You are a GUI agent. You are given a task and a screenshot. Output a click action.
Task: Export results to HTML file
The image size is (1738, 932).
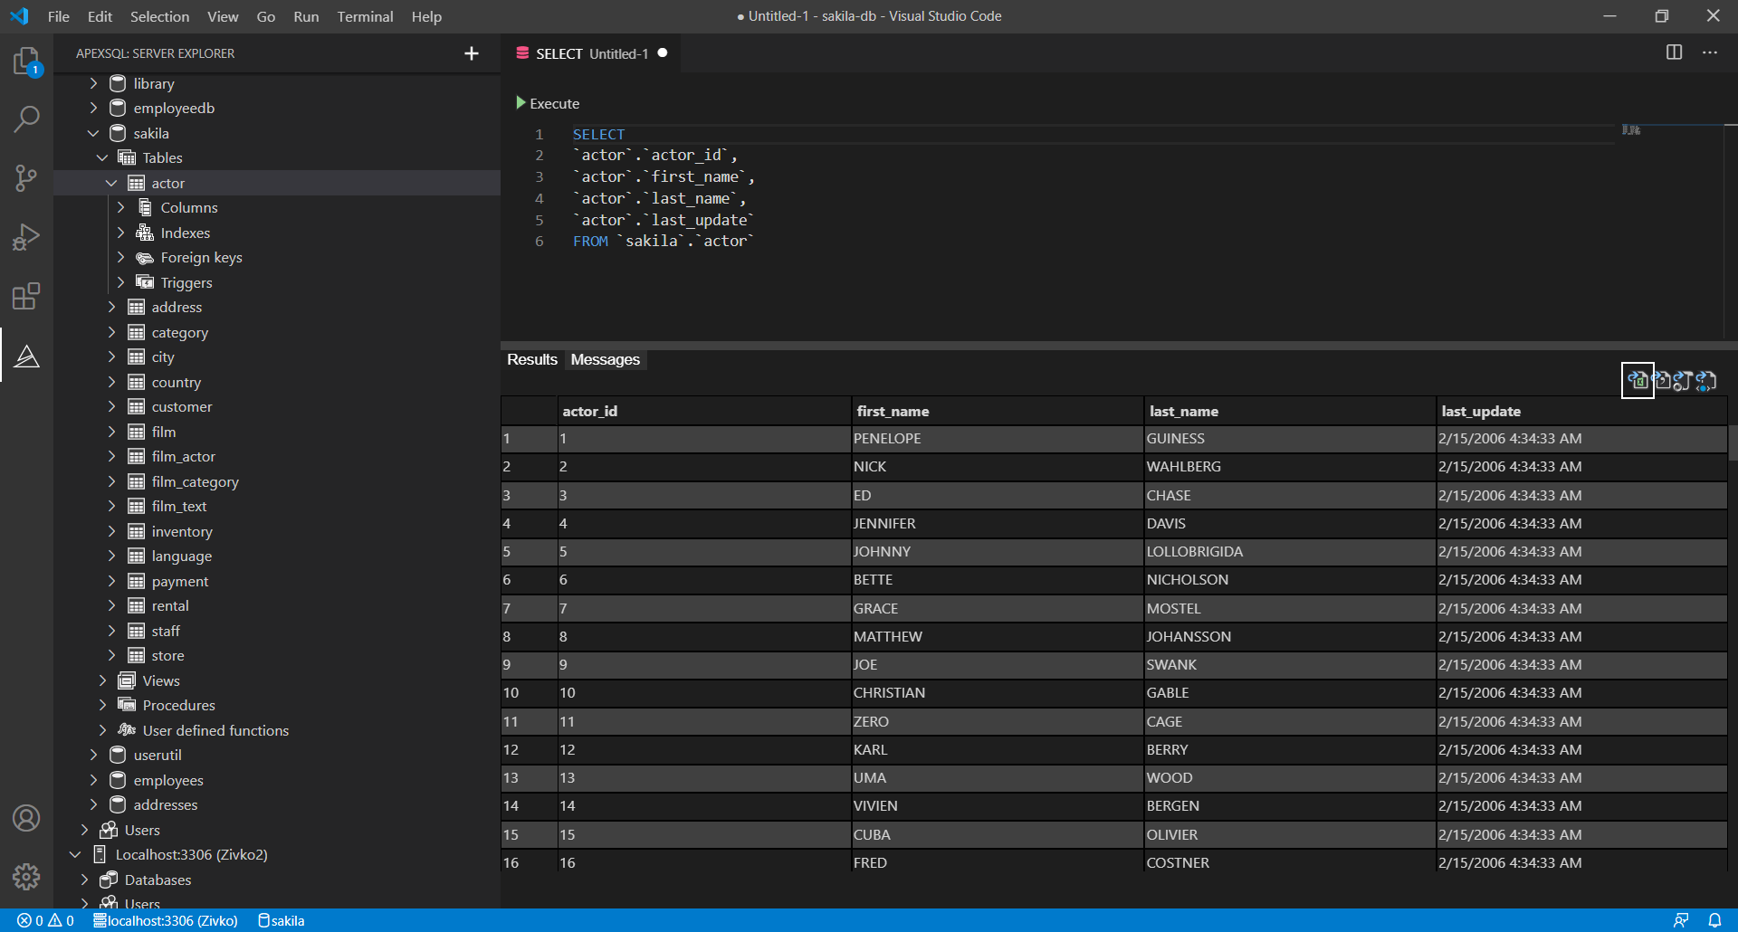1706,381
